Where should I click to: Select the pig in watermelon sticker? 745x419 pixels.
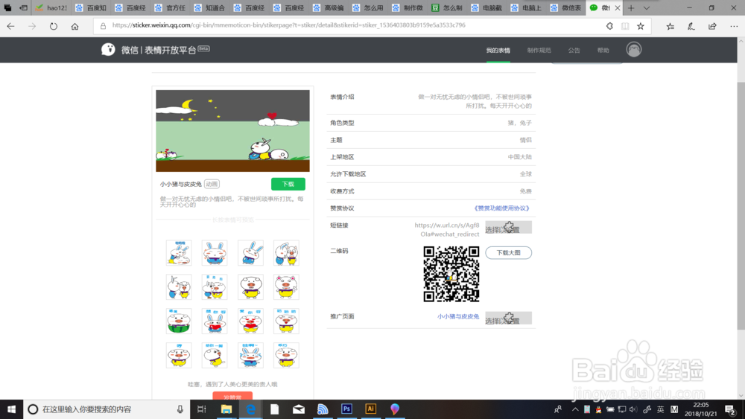(x=179, y=321)
